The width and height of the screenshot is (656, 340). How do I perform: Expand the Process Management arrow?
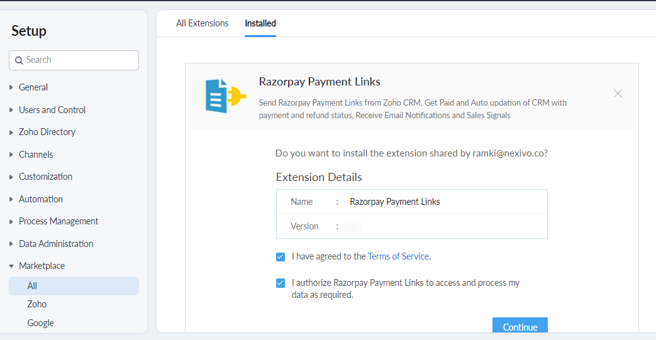coord(11,222)
